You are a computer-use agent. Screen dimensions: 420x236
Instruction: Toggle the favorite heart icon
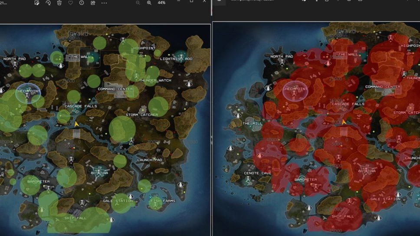coord(70,3)
